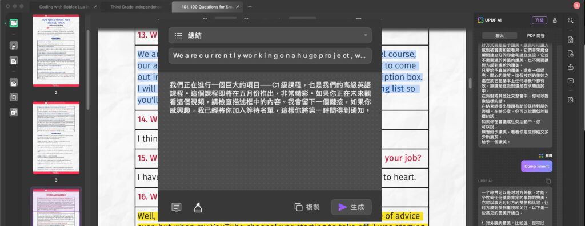Select the 101. 100 Questions for Small Talk tab
Screen dimensions: 585x226
coord(207,7)
